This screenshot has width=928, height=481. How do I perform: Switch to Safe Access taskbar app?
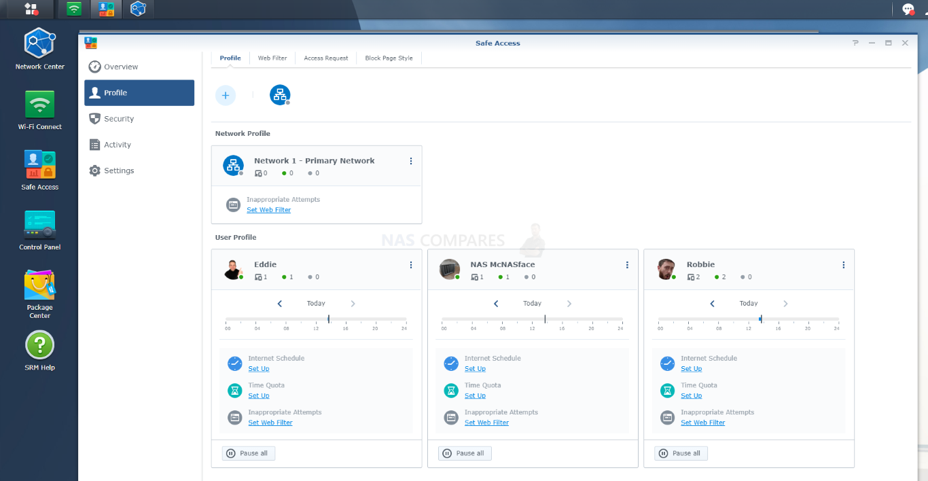pos(106,9)
